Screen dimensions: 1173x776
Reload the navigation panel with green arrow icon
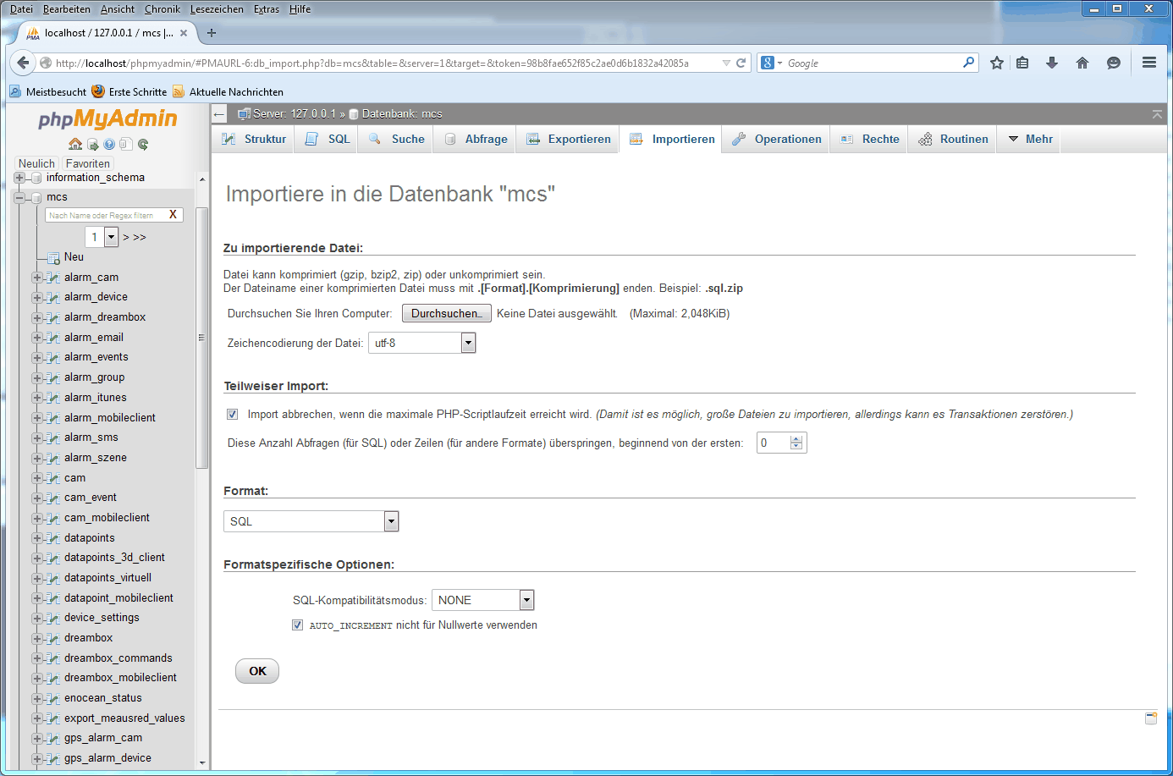tap(143, 145)
